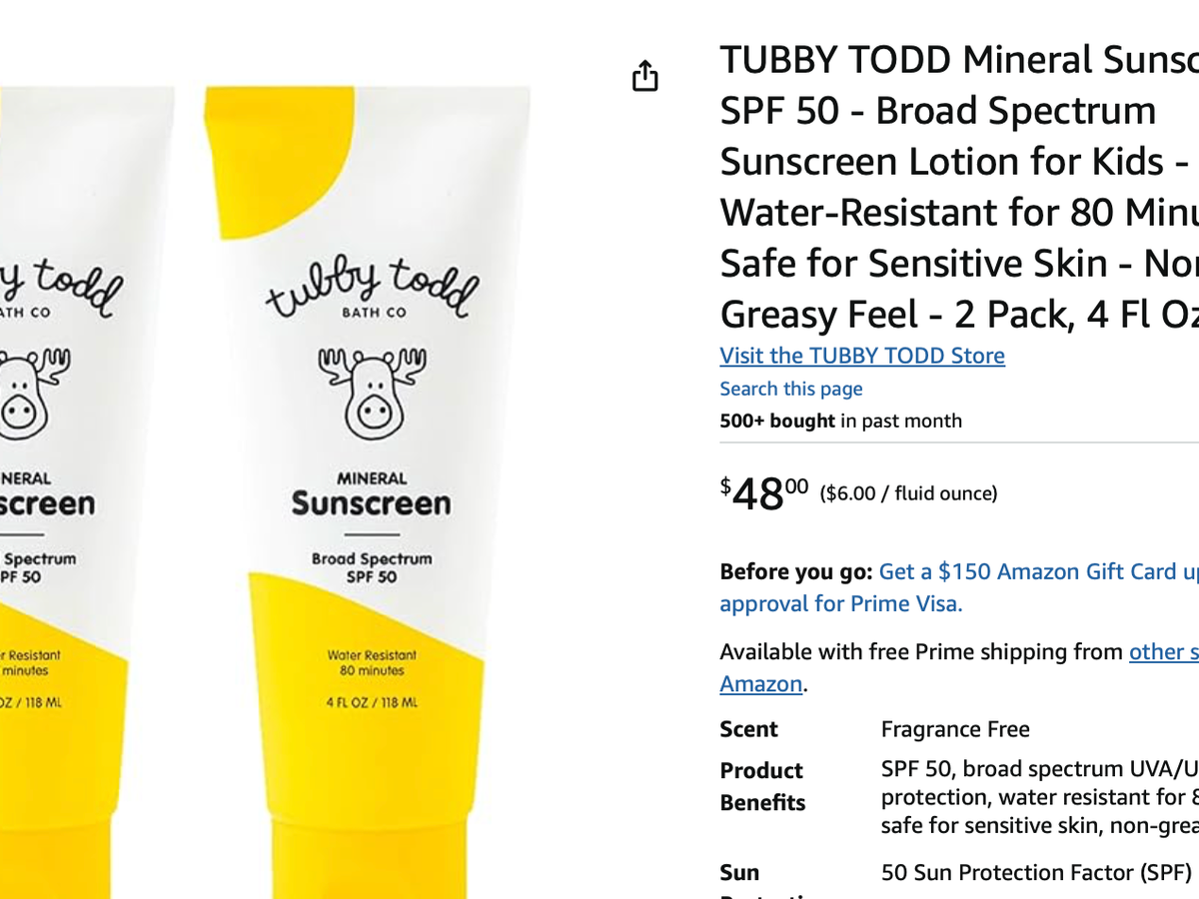The height and width of the screenshot is (899, 1199).
Task: Click the 'tubby todd' script logo on right tube
Action: [x=372, y=288]
